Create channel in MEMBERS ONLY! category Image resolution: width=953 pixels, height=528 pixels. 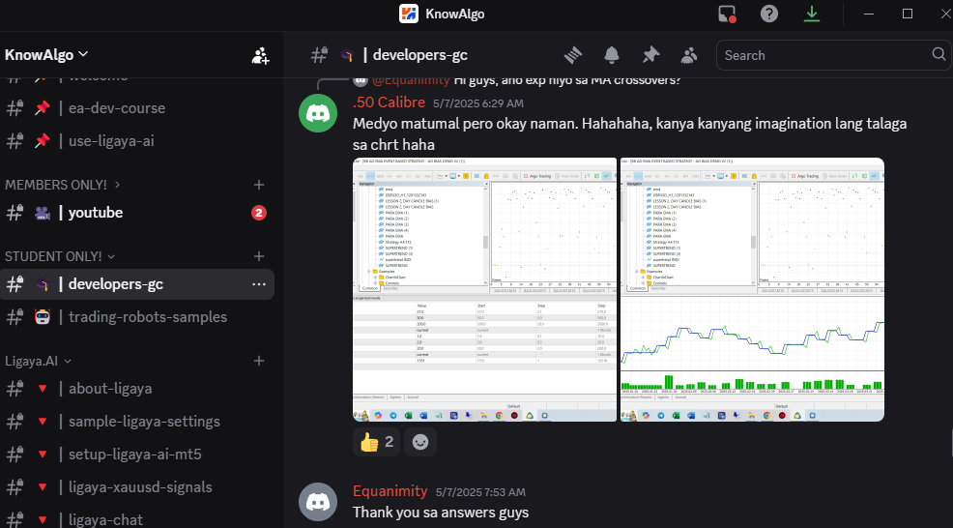click(x=259, y=185)
